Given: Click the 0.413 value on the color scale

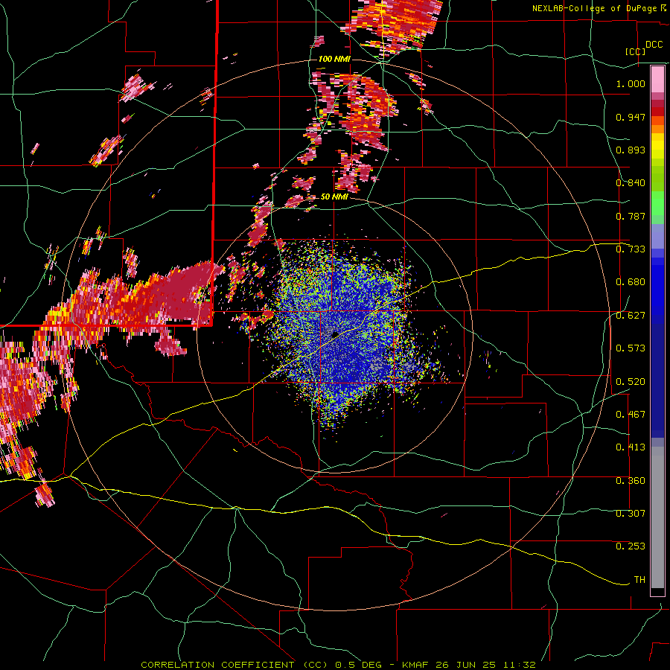Looking at the screenshot, I should pos(631,447).
